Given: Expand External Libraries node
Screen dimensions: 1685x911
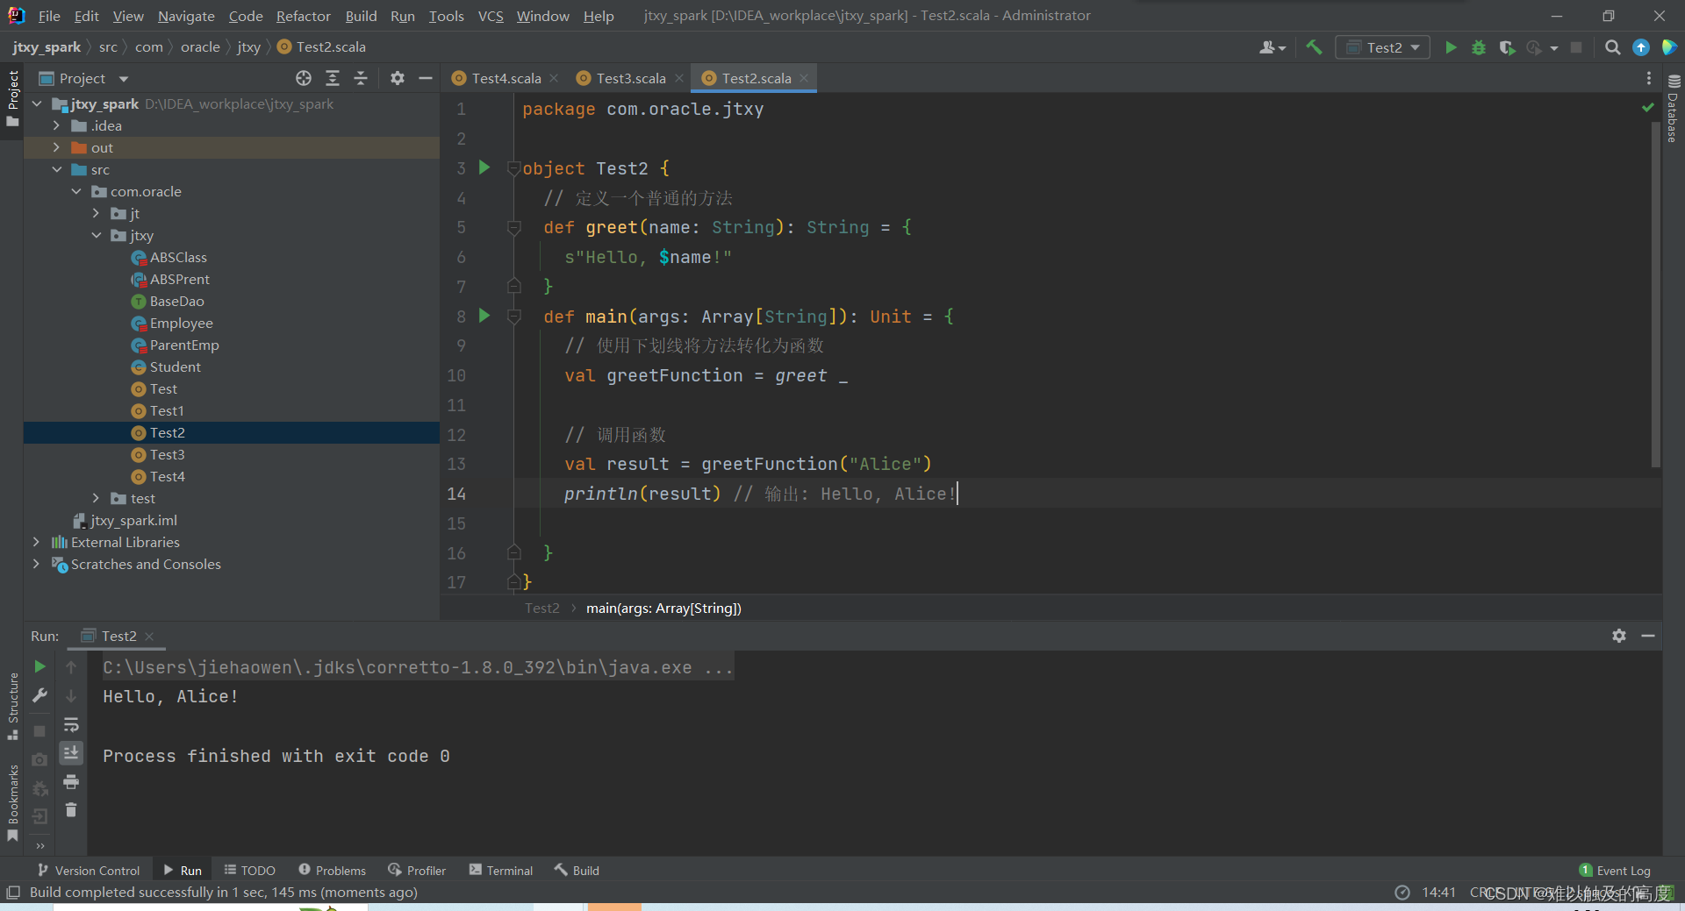Looking at the screenshot, I should [x=36, y=542].
